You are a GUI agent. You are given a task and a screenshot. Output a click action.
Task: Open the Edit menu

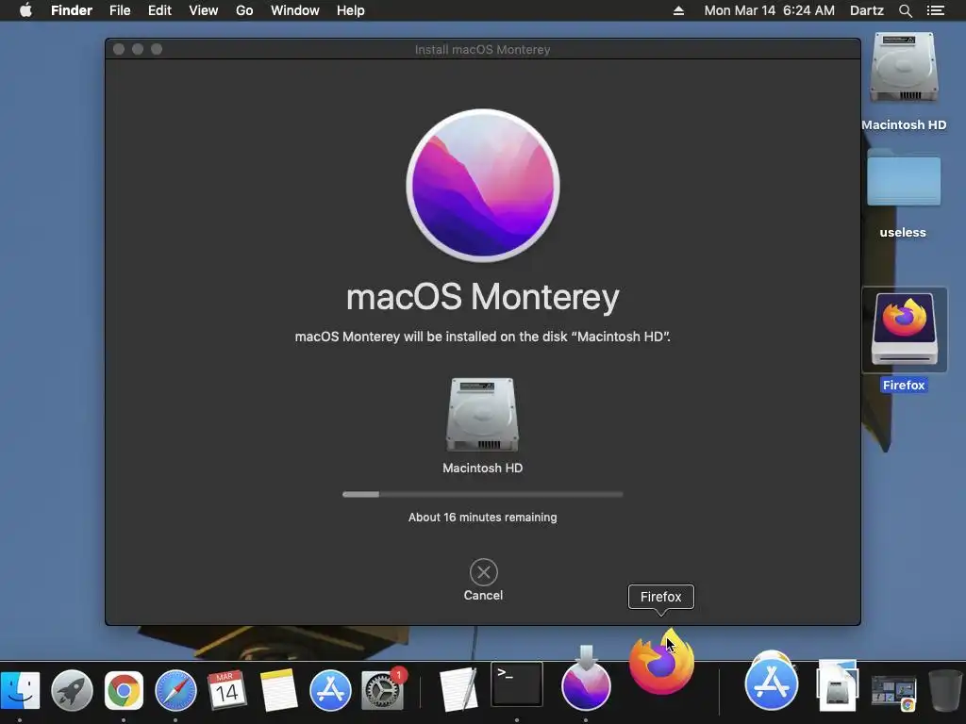pos(159,10)
